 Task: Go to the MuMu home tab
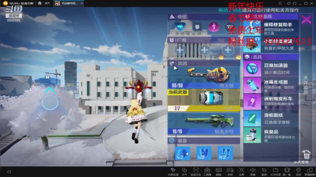pyautogui.click(x=44, y=3)
